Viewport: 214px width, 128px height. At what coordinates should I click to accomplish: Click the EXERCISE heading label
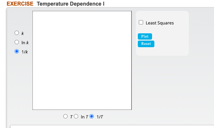pyautogui.click(x=20, y=4)
